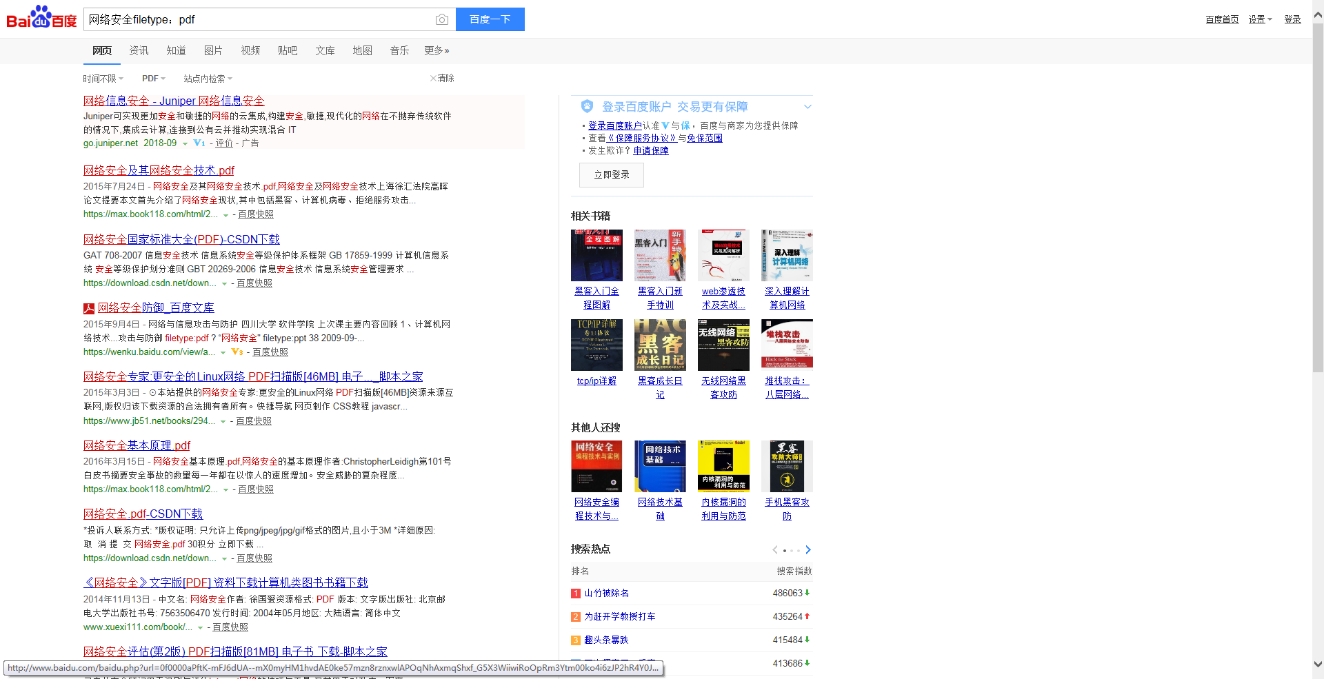Click the scrollbar down arrow
1324x679 pixels.
1318,665
